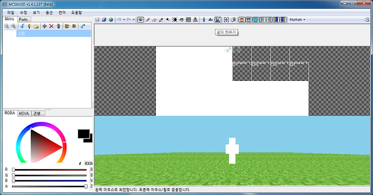
Task: Switch to the 2D texture view
Action: (x=210, y=20)
